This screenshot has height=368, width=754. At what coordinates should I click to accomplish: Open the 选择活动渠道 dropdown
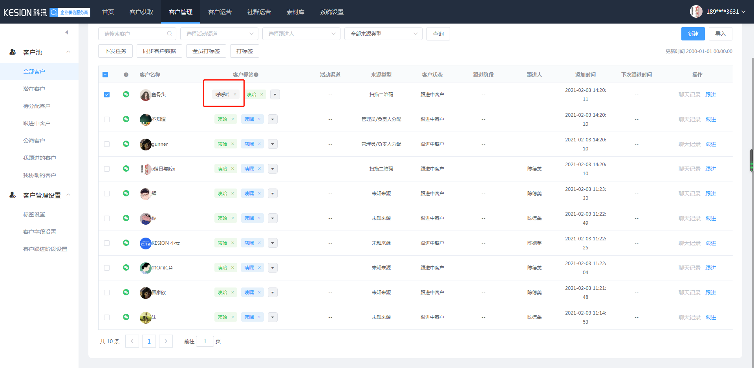(219, 34)
